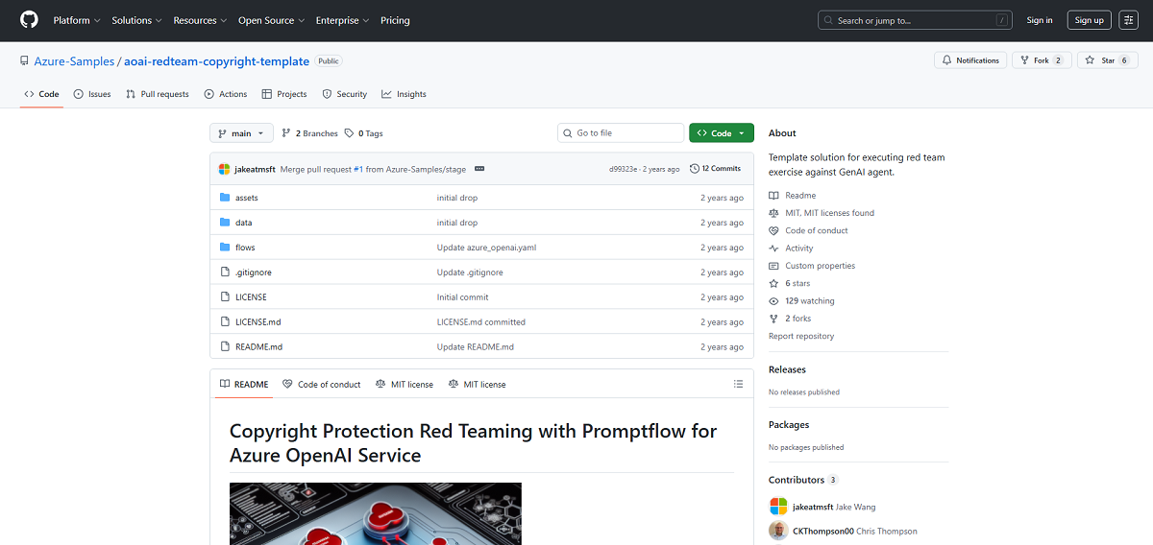The image size is (1153, 545).
Task: Select the first MIT license tab
Action: (x=405, y=384)
